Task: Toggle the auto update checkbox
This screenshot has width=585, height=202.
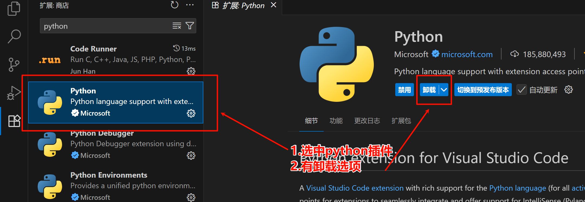Action: click(521, 90)
